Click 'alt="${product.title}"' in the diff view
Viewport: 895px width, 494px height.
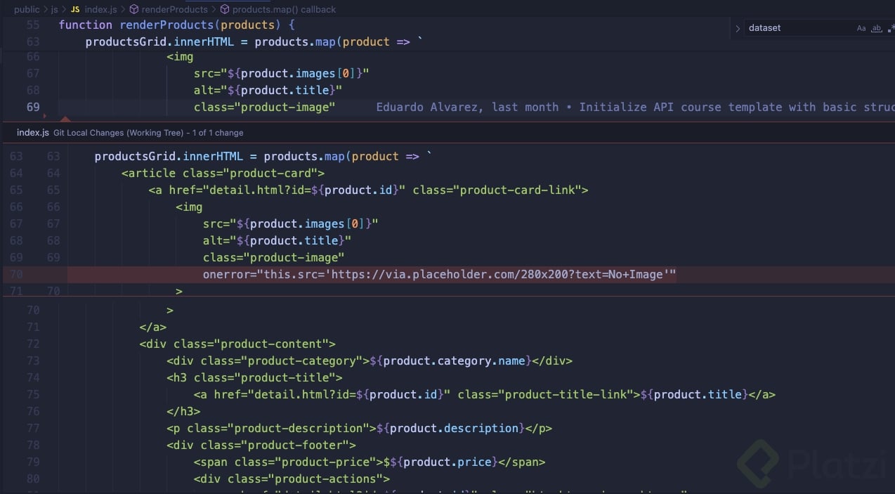pyautogui.click(x=277, y=240)
